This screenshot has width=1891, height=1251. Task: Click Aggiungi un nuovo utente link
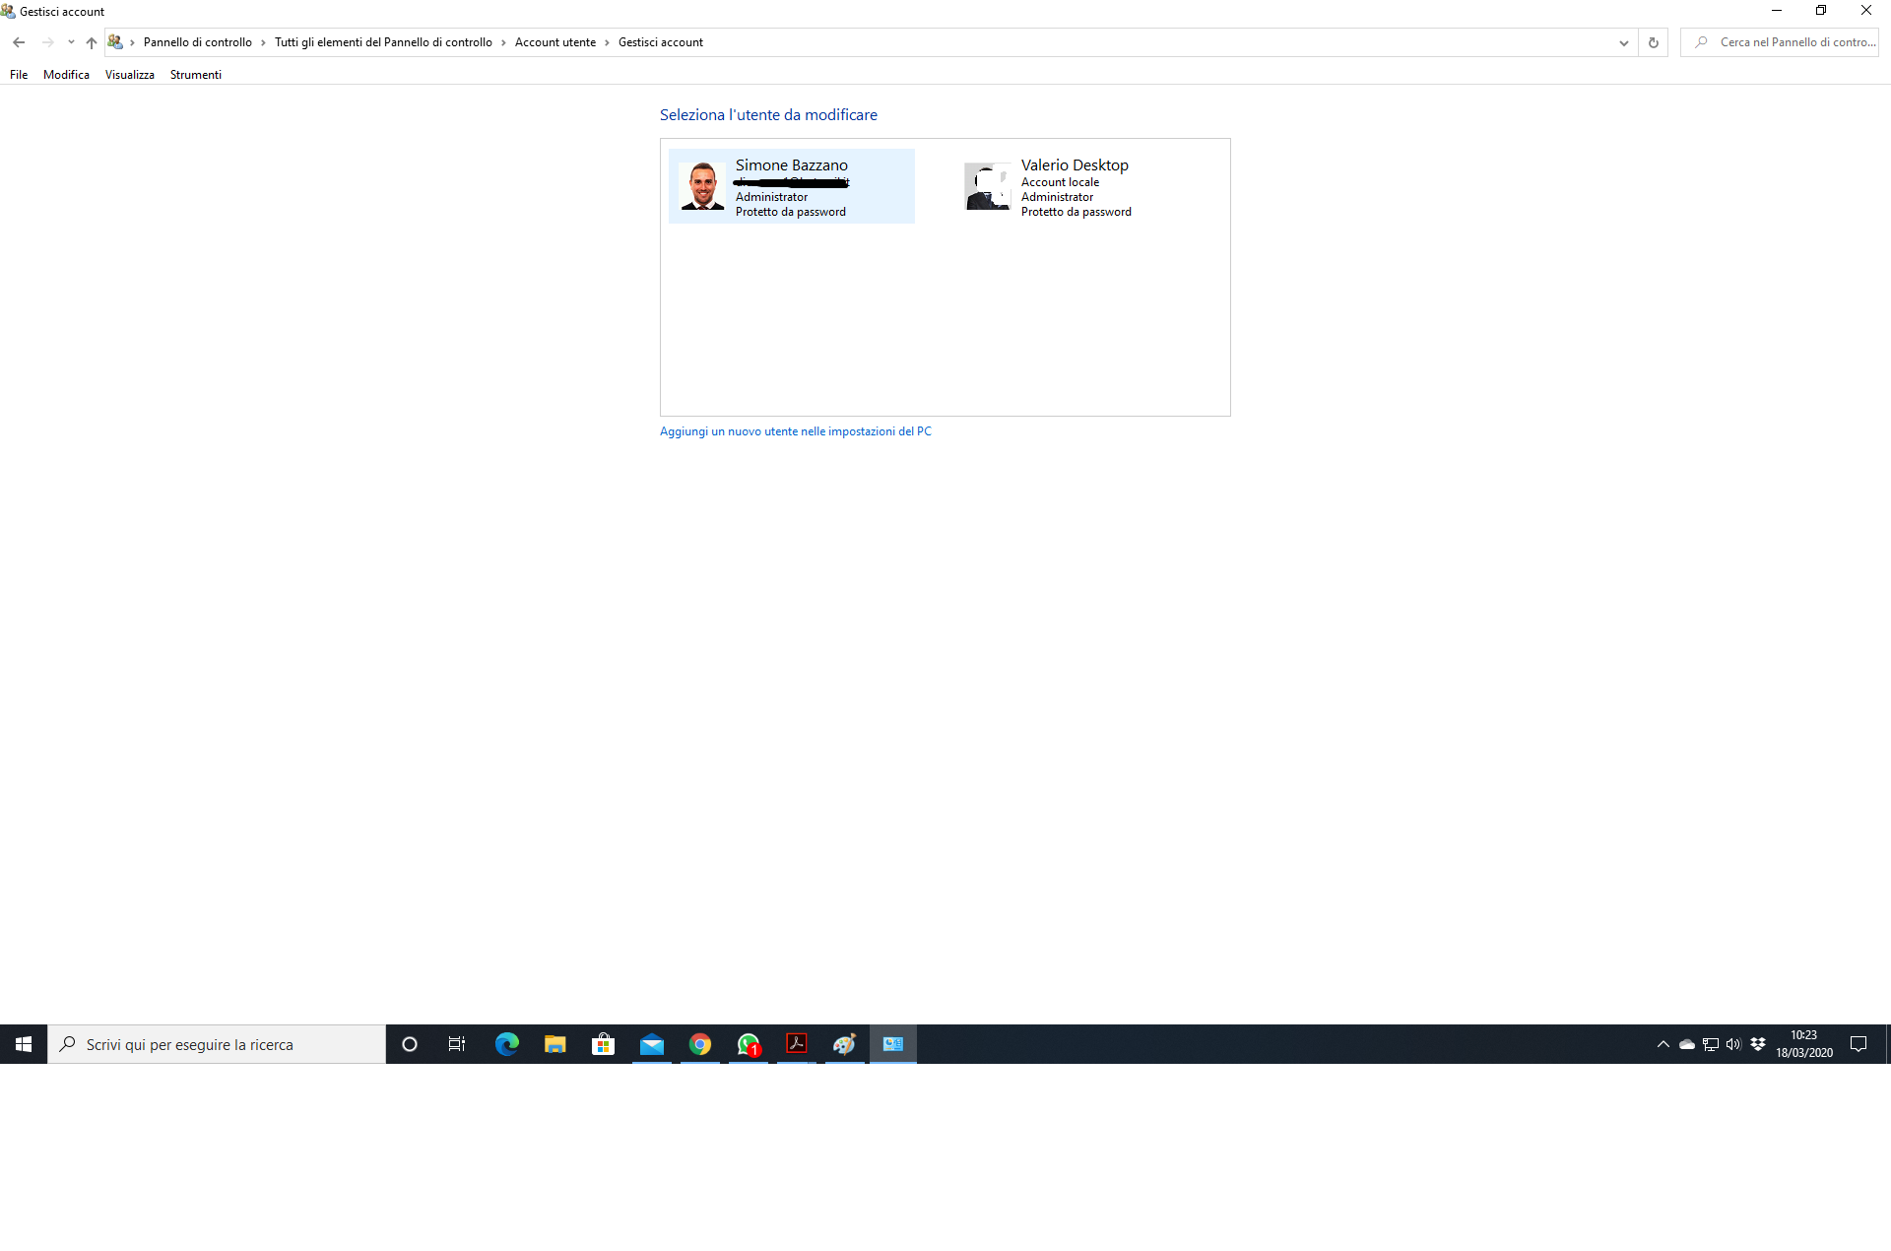point(795,431)
